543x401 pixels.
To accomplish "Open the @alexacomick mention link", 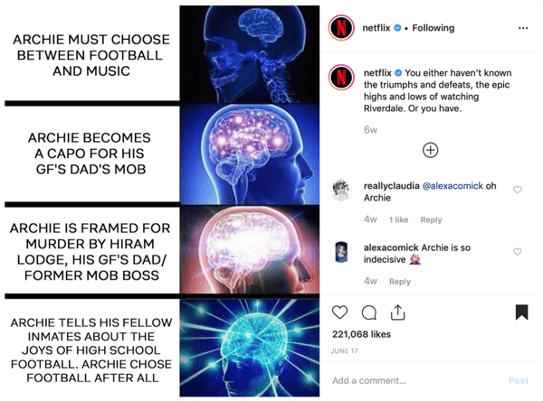I will coord(452,186).
